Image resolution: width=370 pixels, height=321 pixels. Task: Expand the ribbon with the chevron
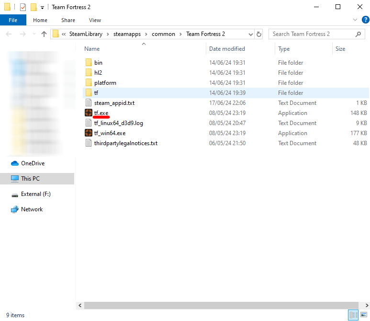tap(355, 20)
